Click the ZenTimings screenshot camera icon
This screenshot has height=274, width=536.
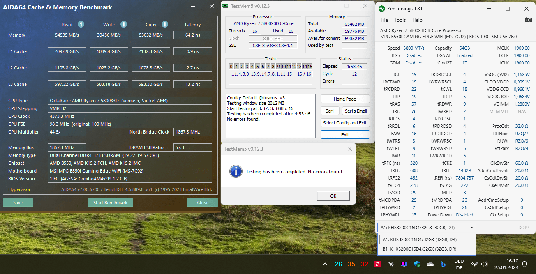click(x=529, y=20)
